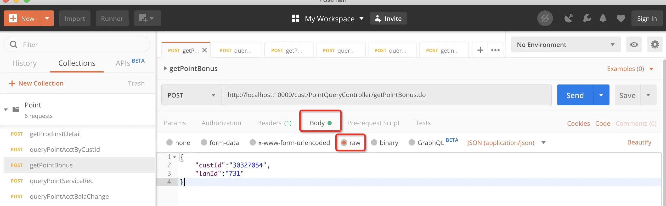Select the binary body type
The image size is (666, 206).
(x=374, y=142)
